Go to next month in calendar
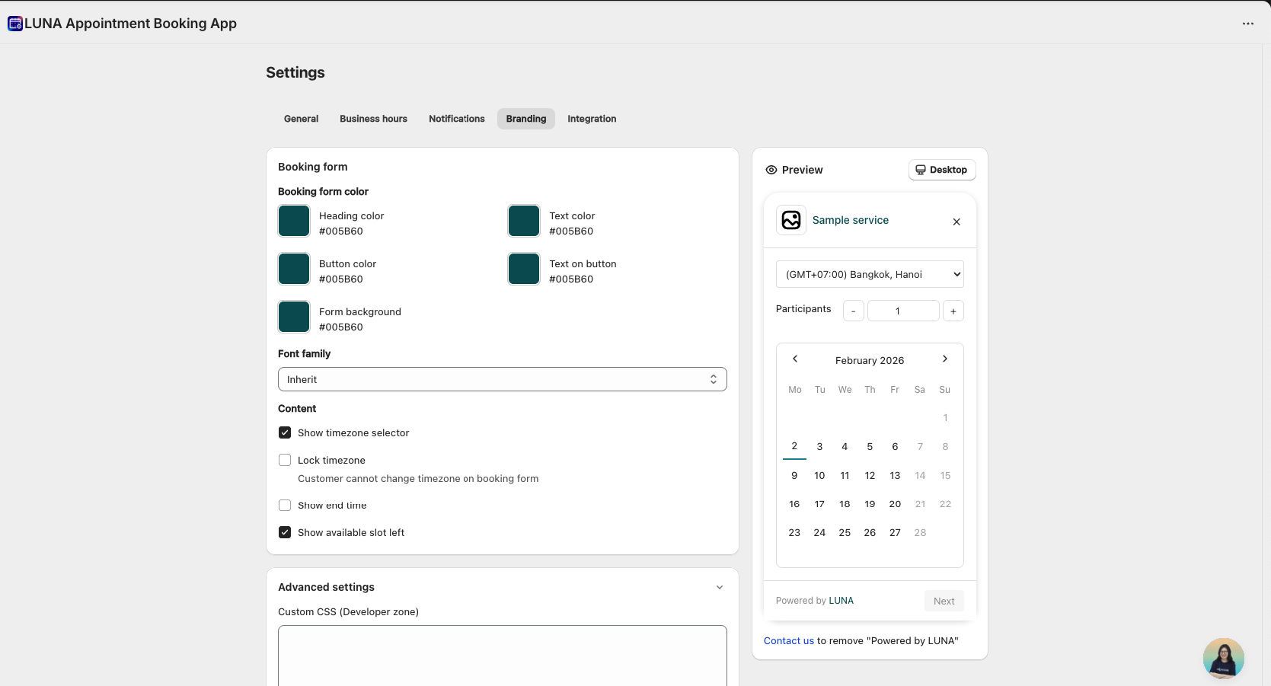Viewport: 1271px width, 686px height. (944, 359)
